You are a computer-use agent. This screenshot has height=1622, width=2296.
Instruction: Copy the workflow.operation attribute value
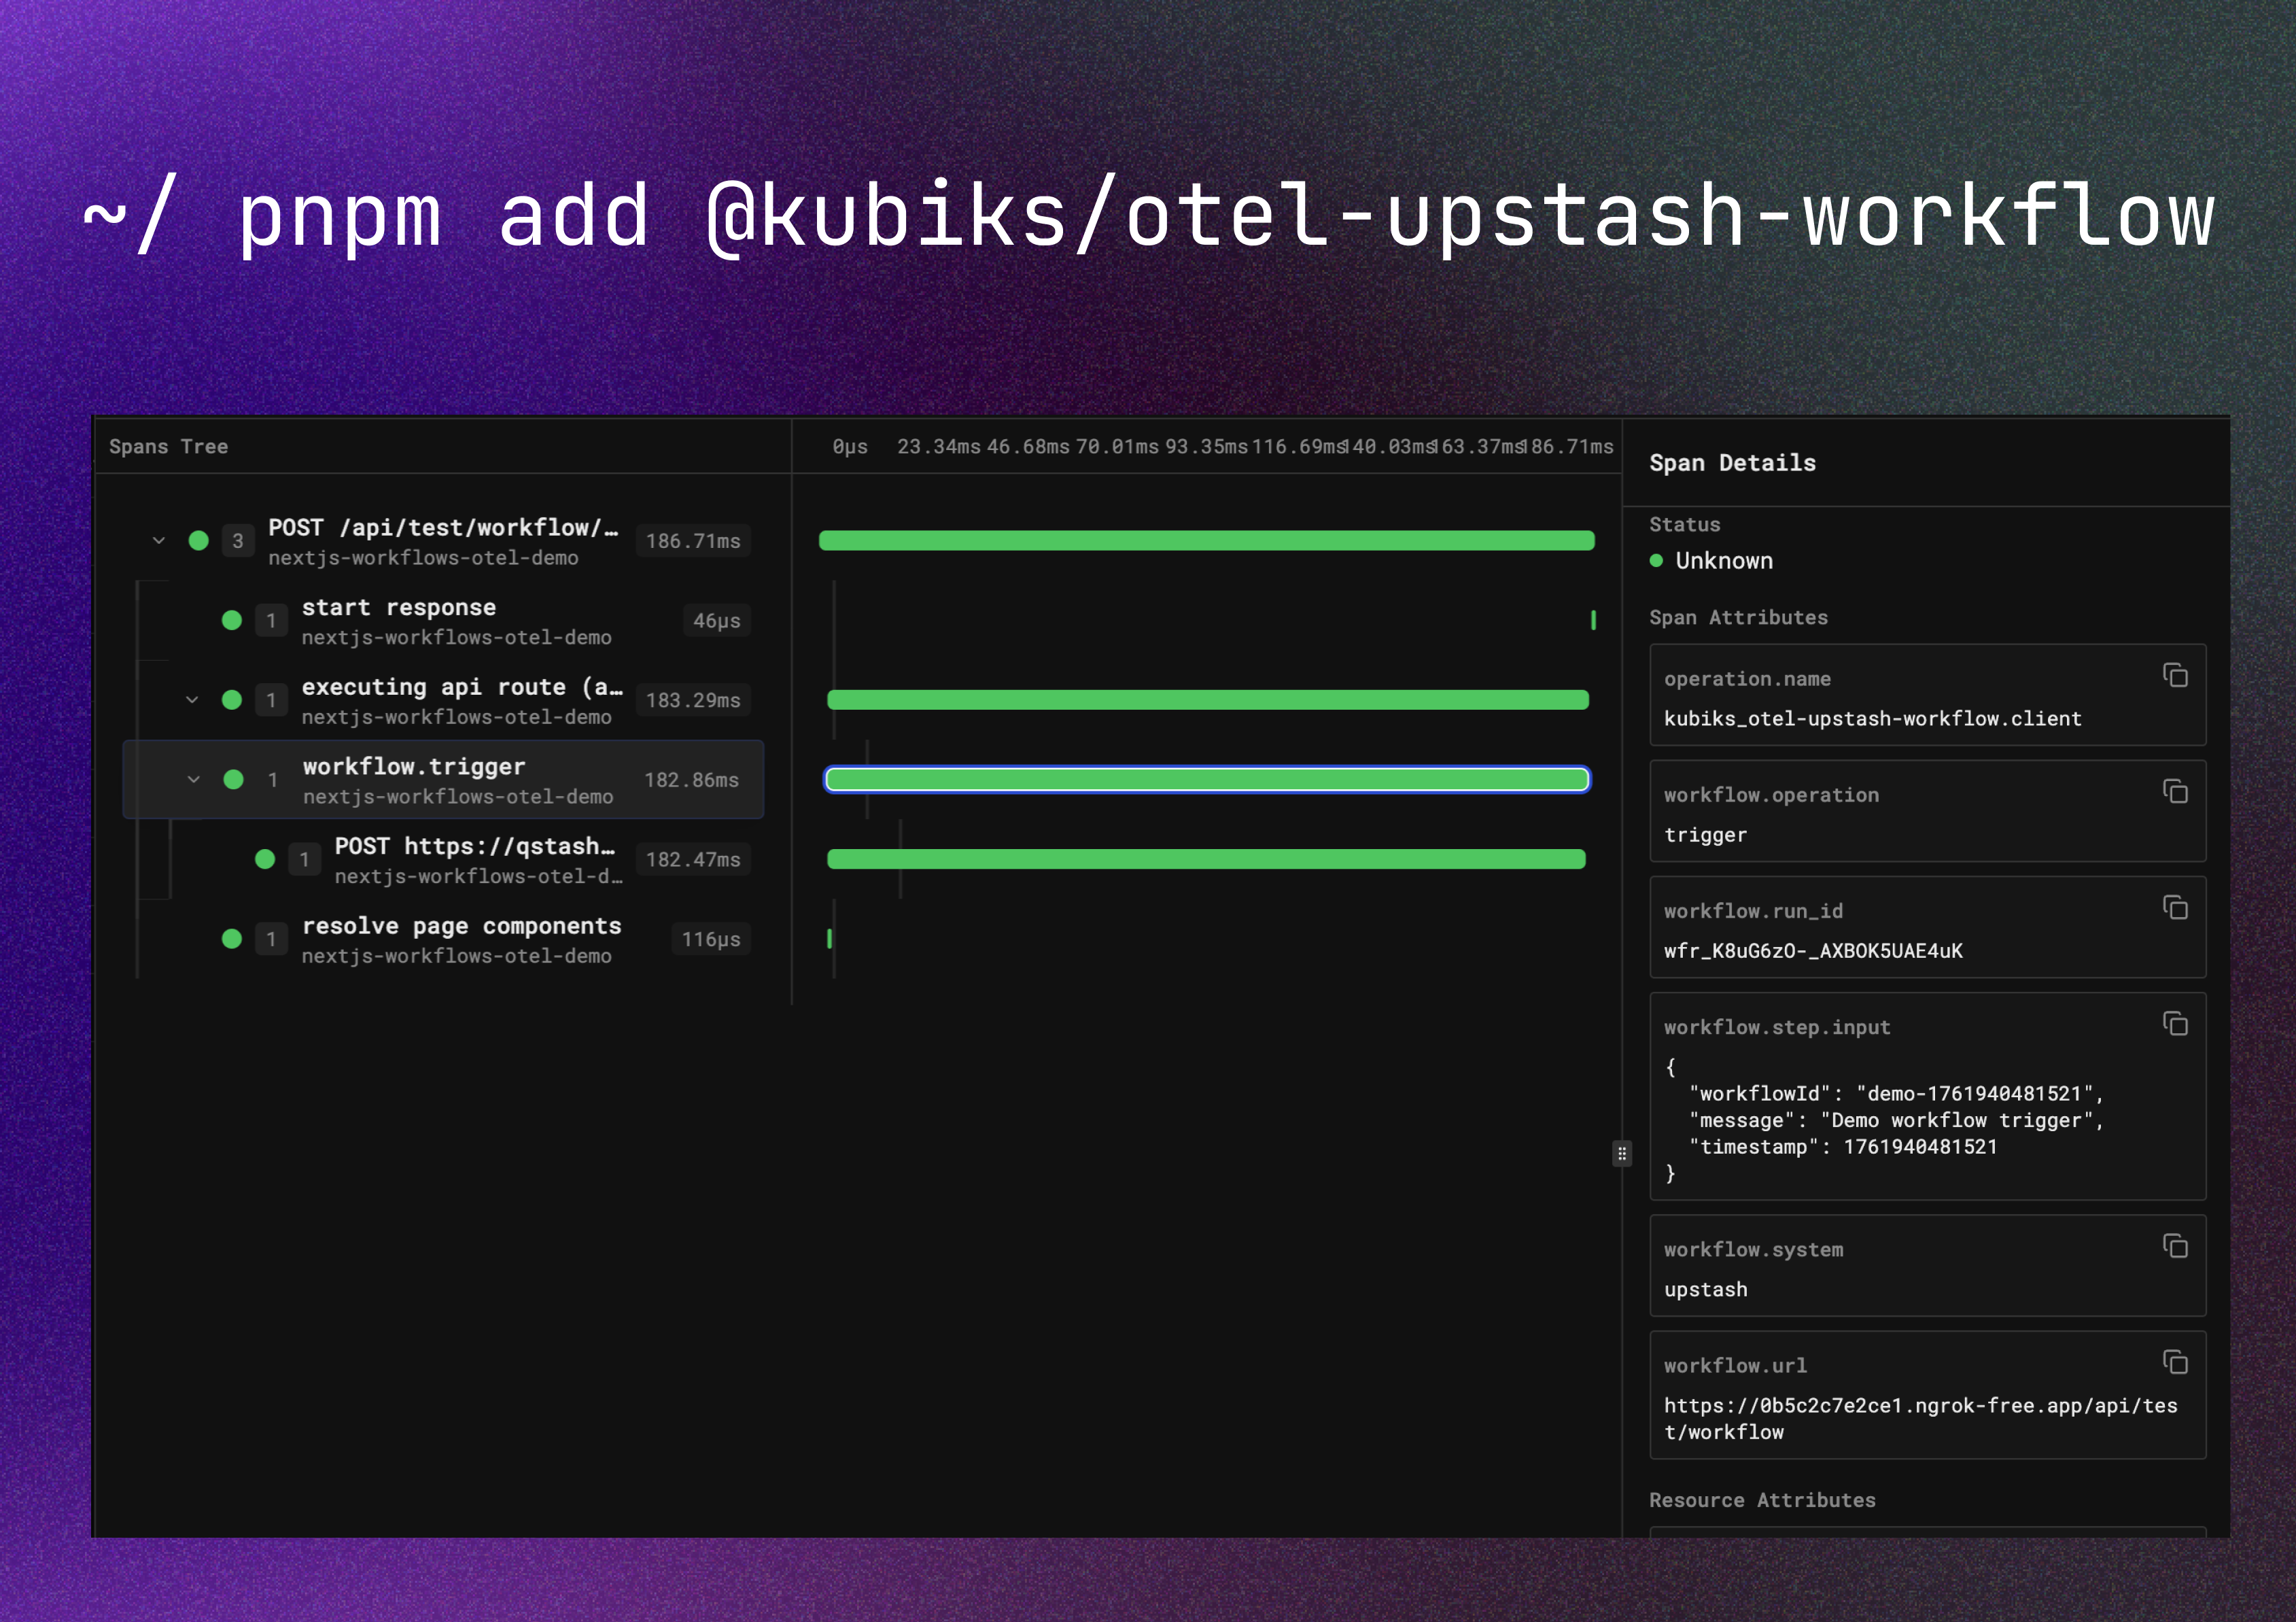[x=2176, y=791]
